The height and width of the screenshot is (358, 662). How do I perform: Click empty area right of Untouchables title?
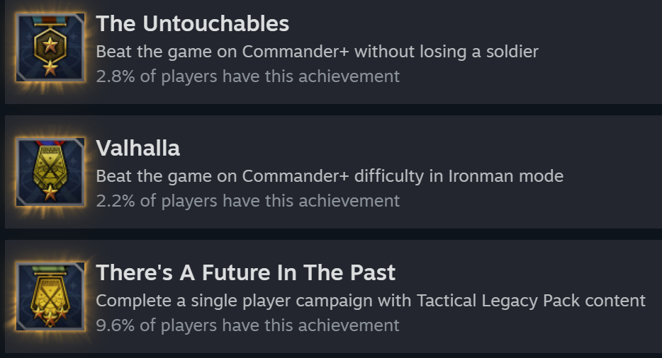point(473,23)
